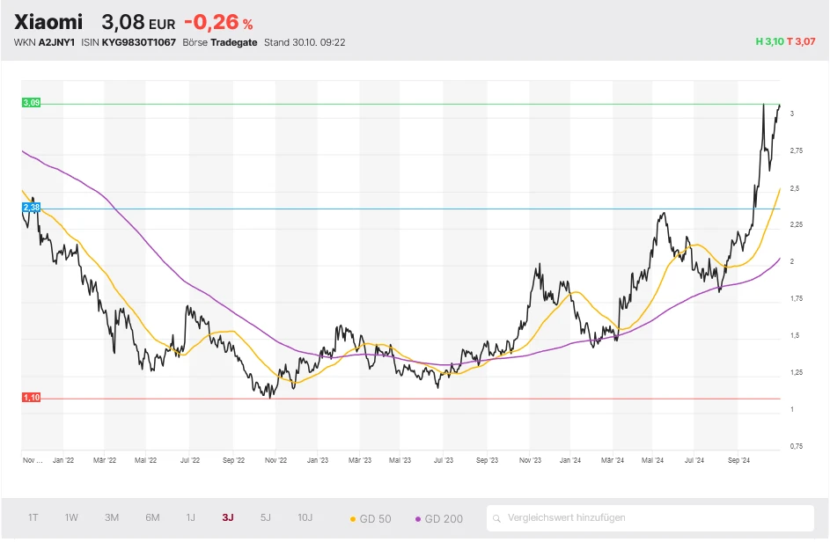The image size is (830, 542).
Task: Select the ISIN code KYG9830T1067
Action: (x=138, y=42)
